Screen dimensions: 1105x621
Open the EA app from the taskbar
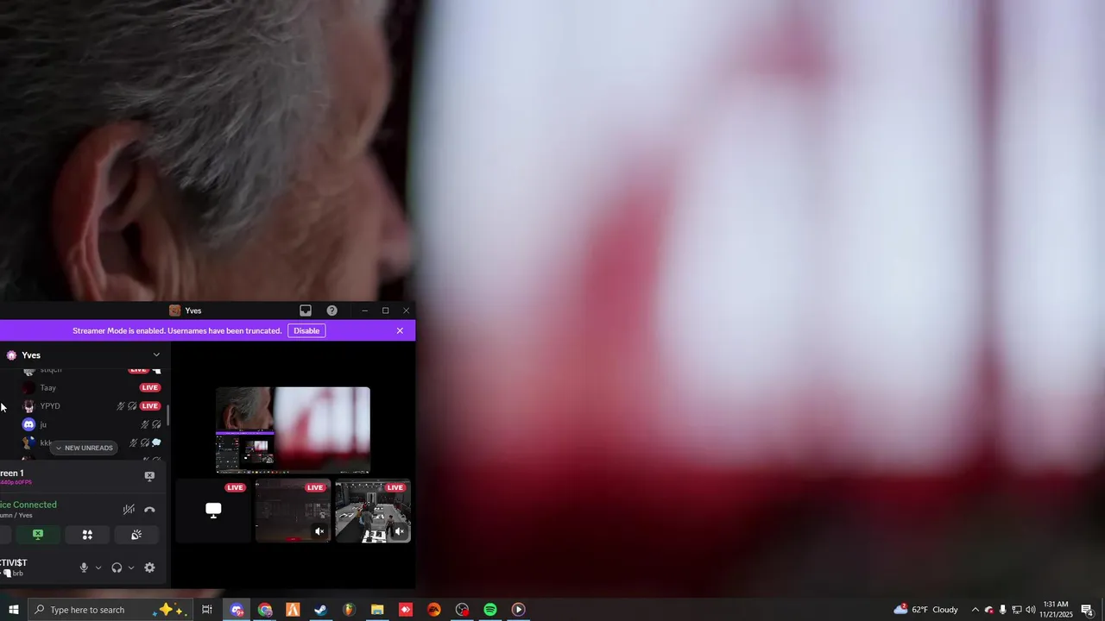click(x=434, y=610)
